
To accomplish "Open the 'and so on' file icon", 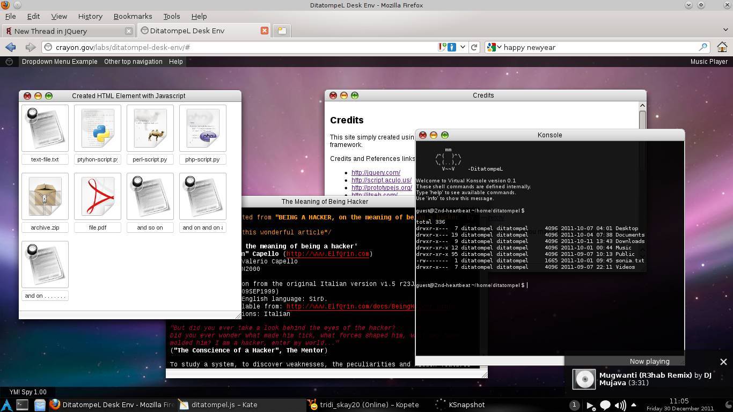I will pyautogui.click(x=150, y=197).
